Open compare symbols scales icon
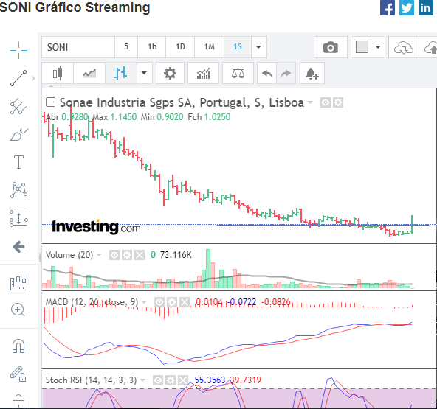This screenshot has height=409, width=437. pos(238,73)
